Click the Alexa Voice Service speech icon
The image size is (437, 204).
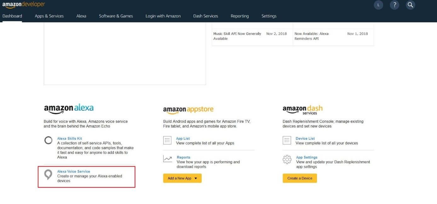[48, 174]
